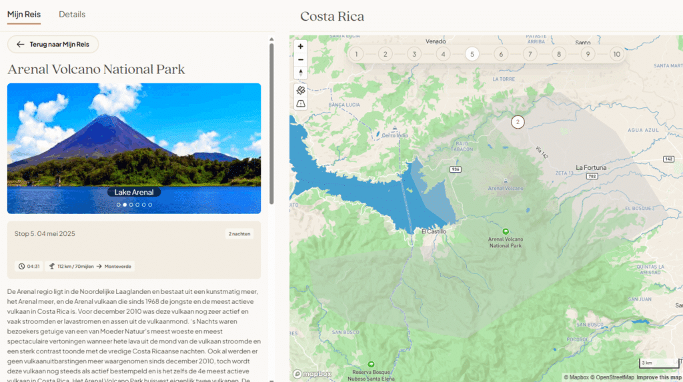This screenshot has height=382, width=683.
Task: Click the Reserva Bosque Nuboso Santa Elena marker
Action: pos(372,365)
